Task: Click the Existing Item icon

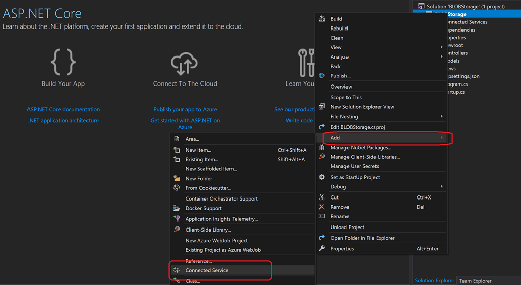Action: click(x=177, y=159)
